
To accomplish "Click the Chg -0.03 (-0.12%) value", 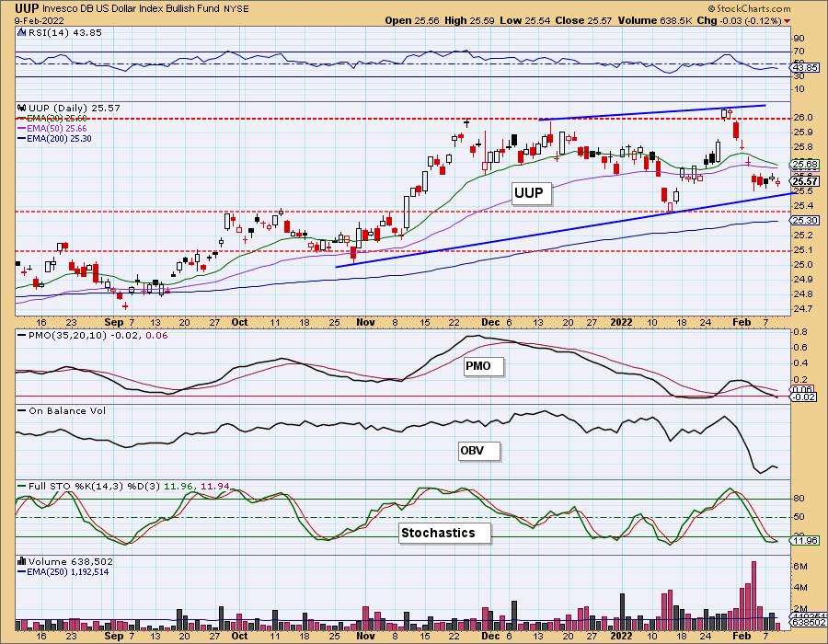I will (740, 20).
